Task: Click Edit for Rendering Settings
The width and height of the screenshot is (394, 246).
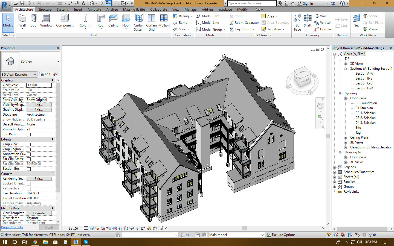Action: pos(39,179)
